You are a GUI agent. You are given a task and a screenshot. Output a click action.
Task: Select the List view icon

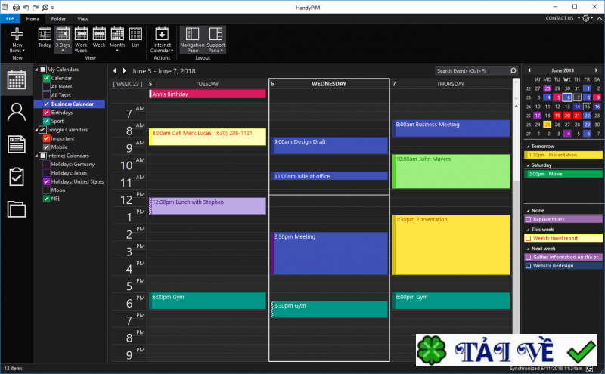pos(135,34)
